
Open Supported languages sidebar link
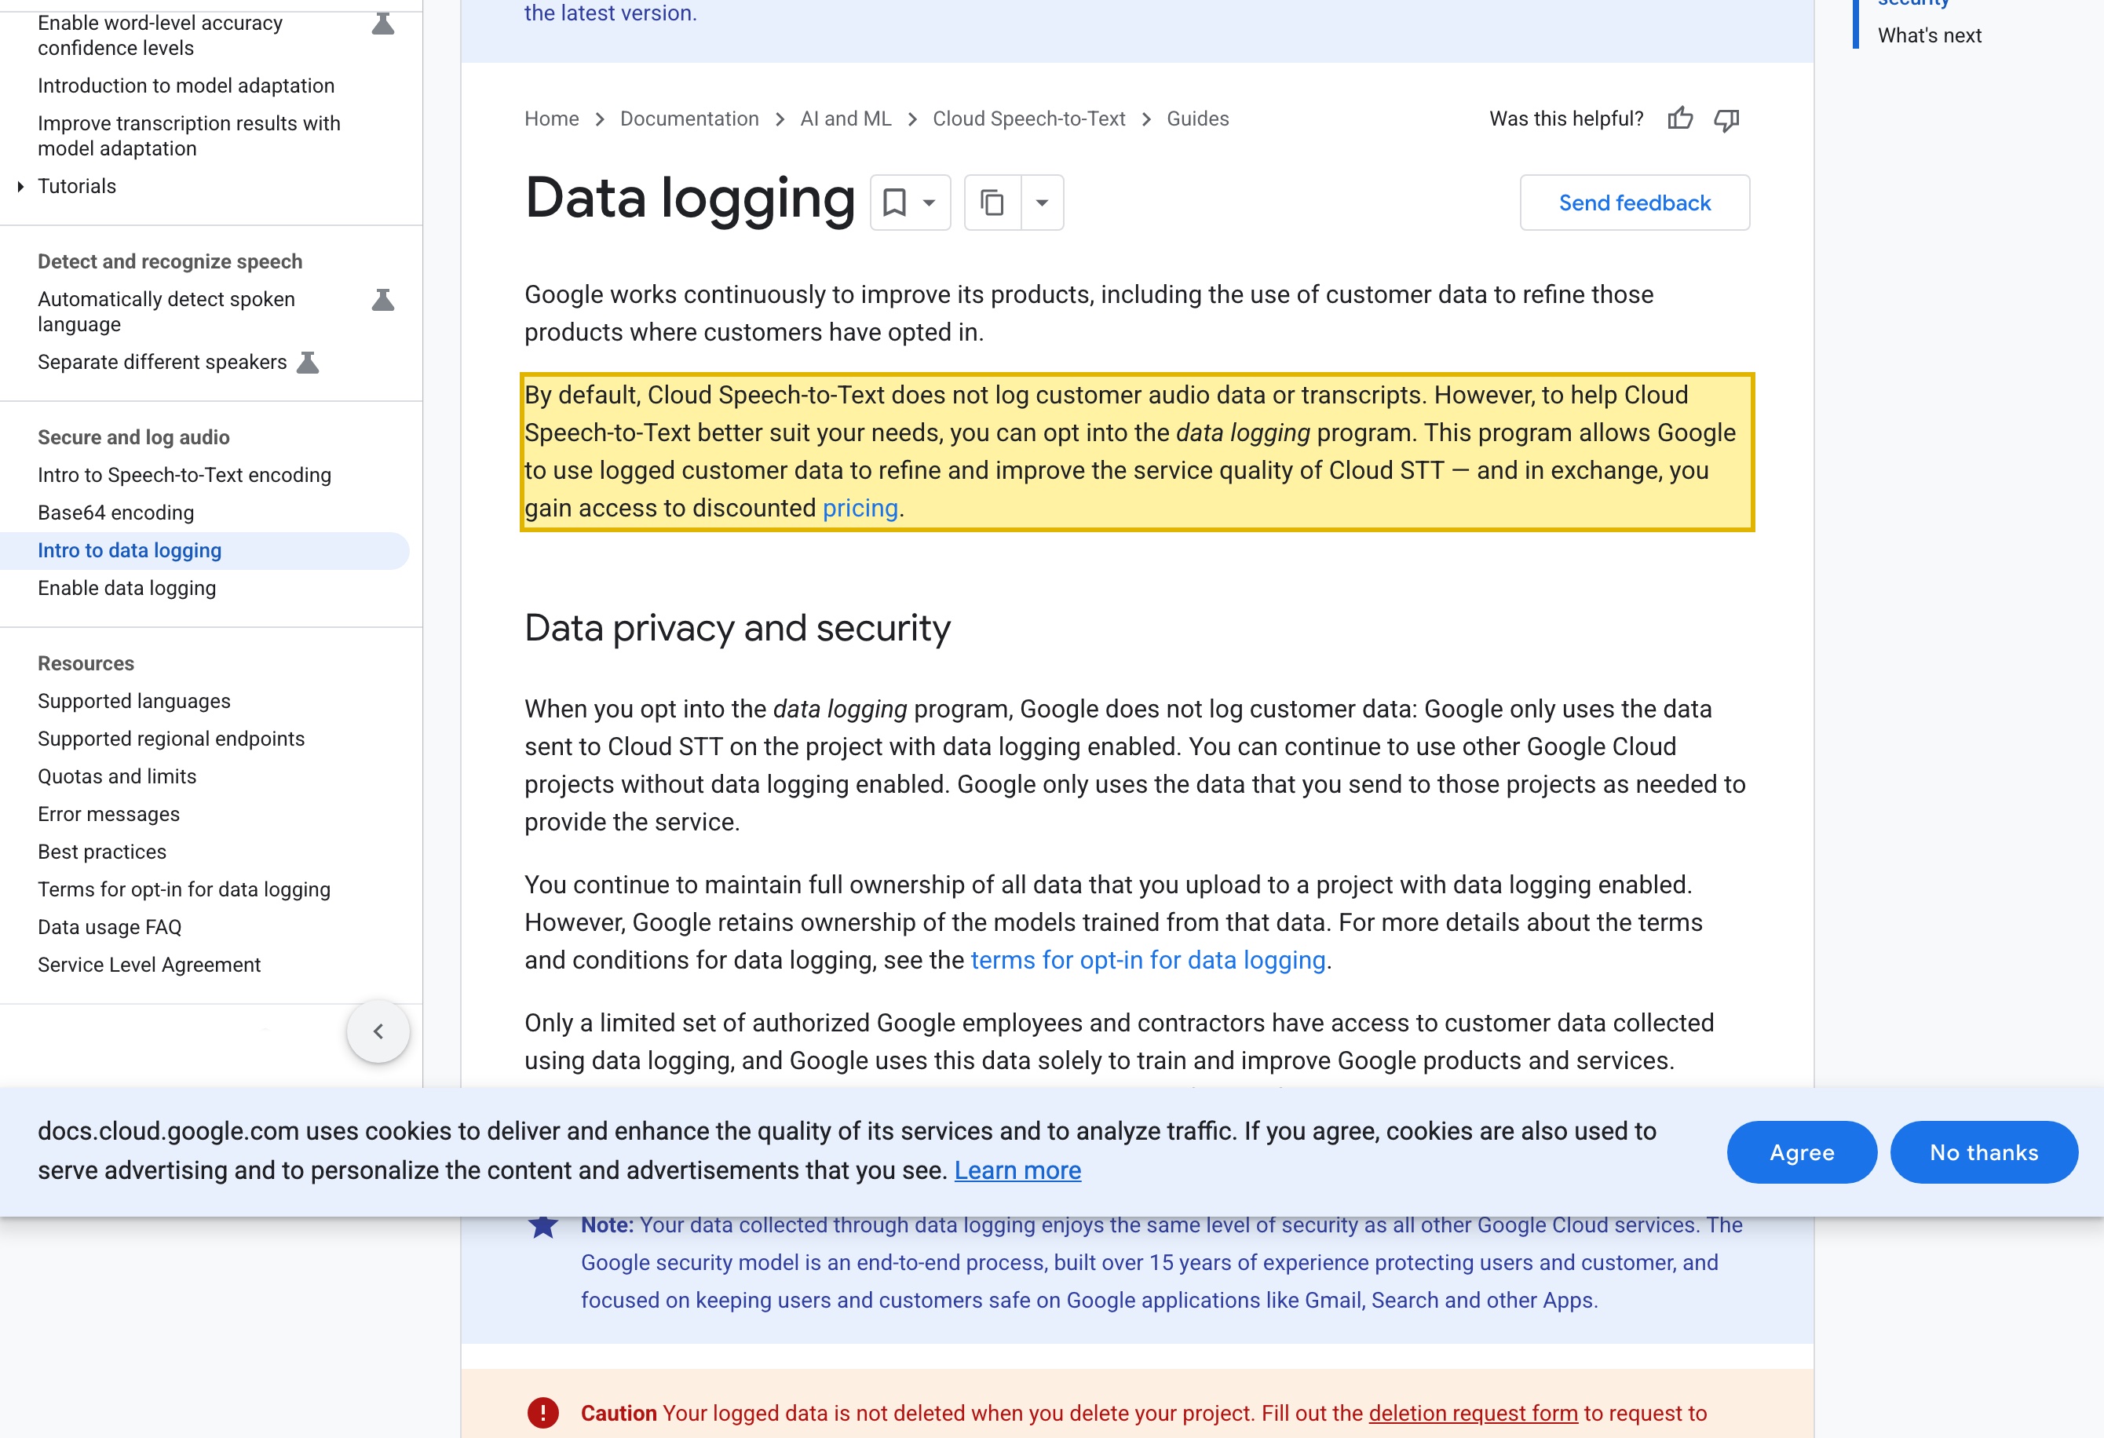[134, 702]
